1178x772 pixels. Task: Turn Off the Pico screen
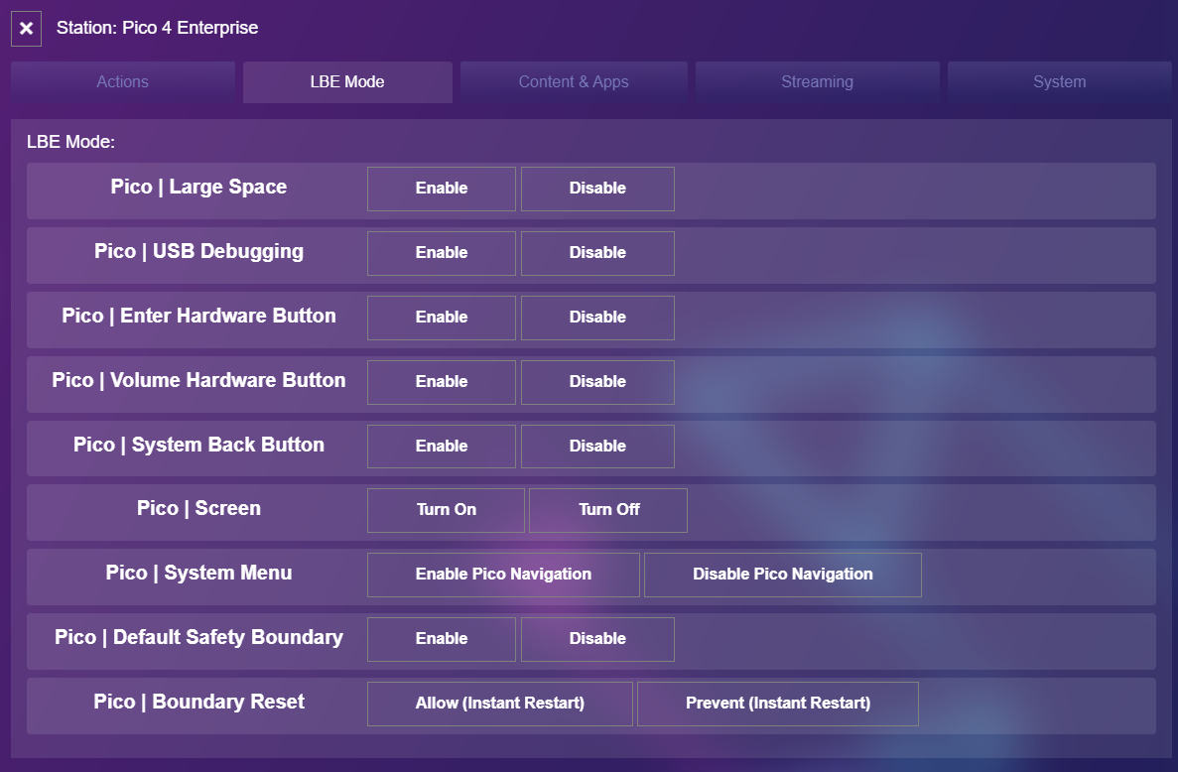[x=608, y=510]
